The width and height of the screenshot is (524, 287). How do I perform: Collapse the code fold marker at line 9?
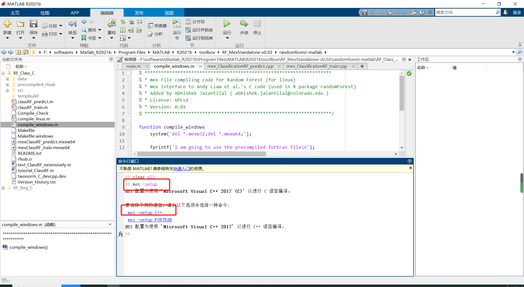point(128,127)
